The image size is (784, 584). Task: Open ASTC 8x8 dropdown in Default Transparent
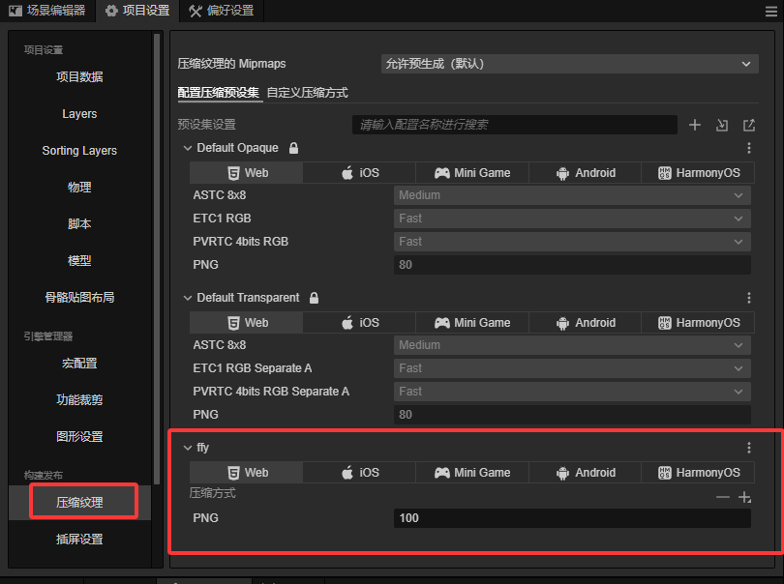point(572,345)
